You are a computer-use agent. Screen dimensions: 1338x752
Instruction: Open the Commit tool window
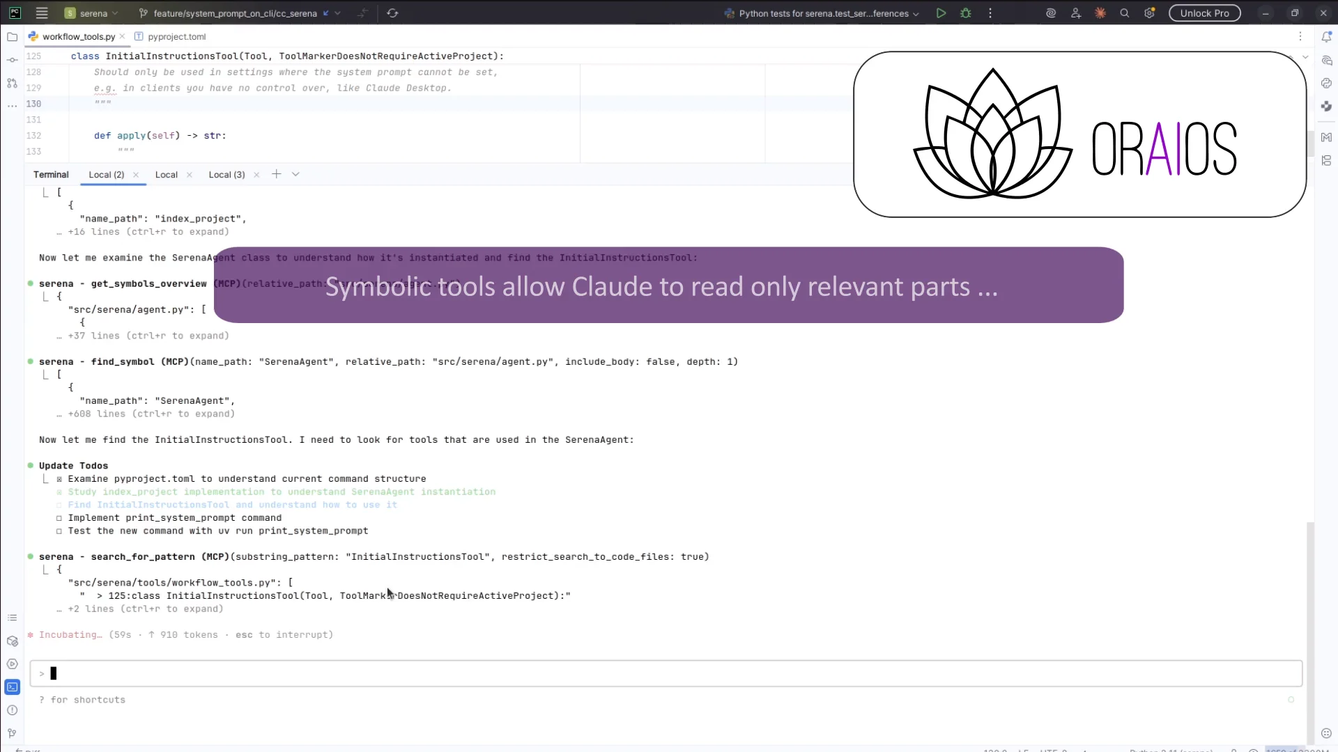point(12,60)
